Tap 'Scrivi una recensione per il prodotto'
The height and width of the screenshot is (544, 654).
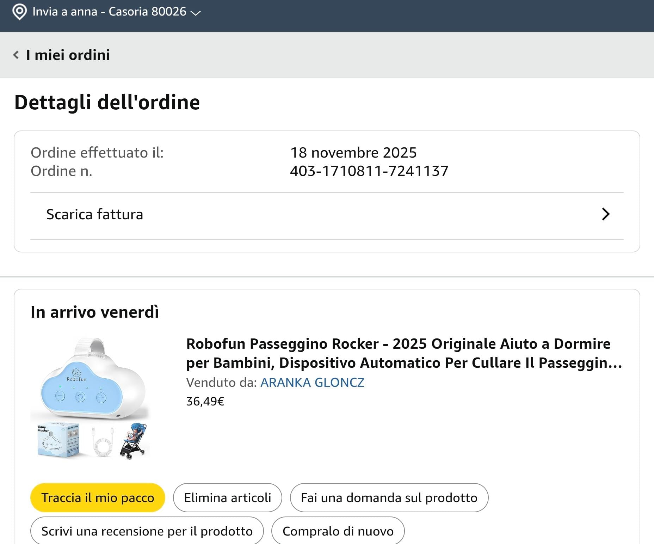(147, 531)
